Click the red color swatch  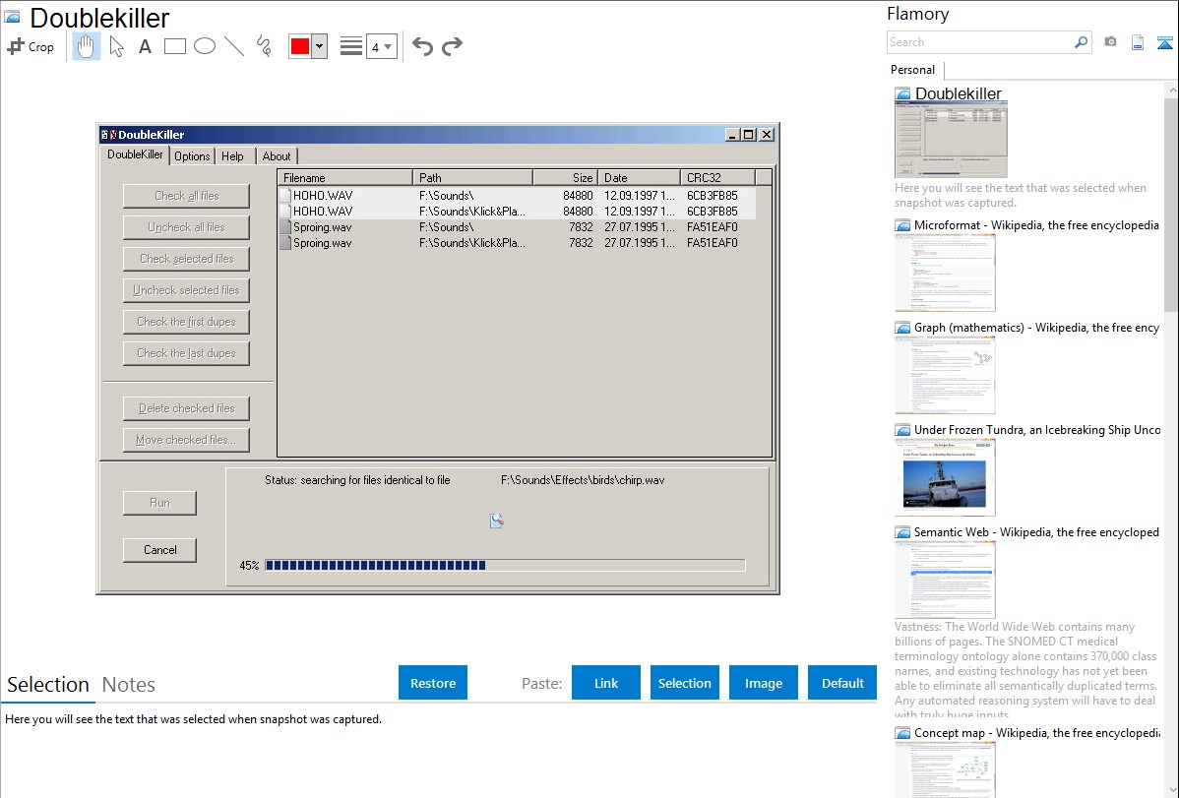(x=300, y=46)
